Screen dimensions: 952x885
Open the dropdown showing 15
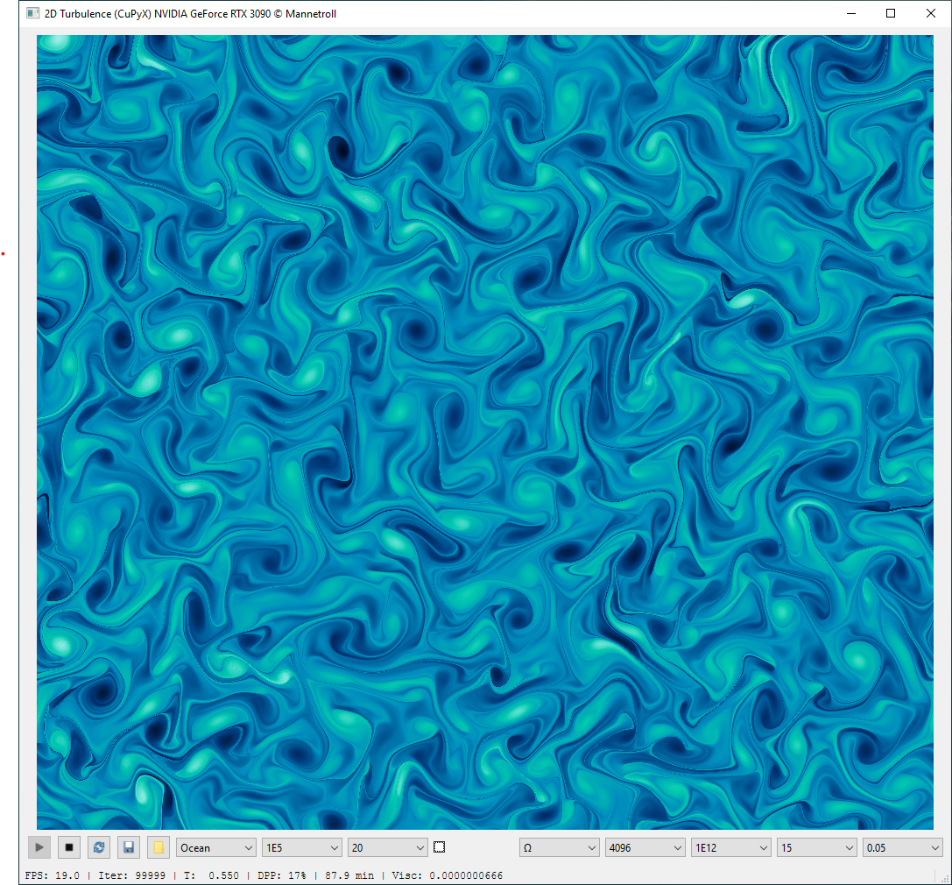tap(817, 847)
